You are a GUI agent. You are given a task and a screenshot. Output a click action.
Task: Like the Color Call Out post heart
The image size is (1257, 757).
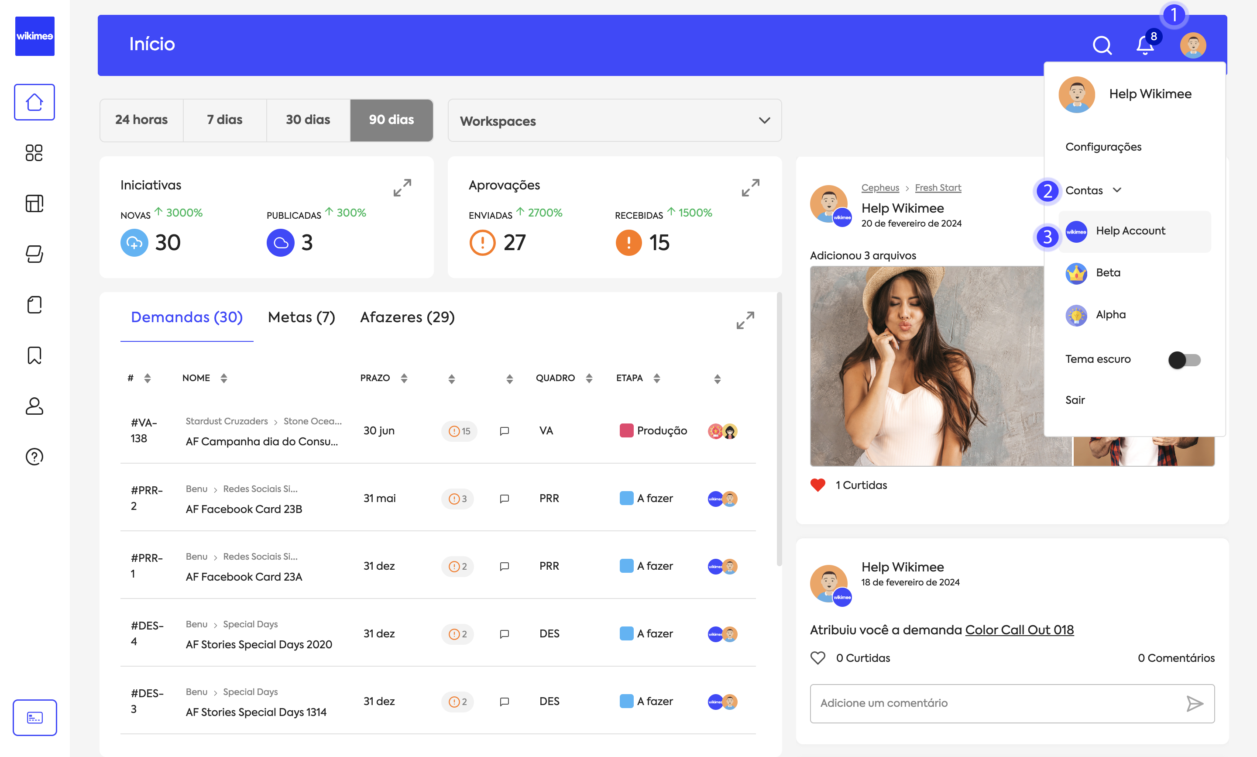pos(818,658)
